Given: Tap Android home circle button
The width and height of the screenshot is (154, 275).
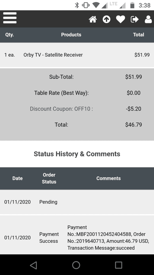Looking at the screenshot, I should tap(76, 265).
